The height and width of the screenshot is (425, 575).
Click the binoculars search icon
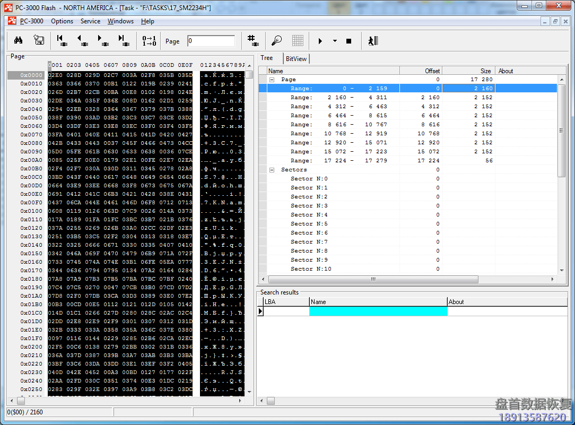(18, 41)
